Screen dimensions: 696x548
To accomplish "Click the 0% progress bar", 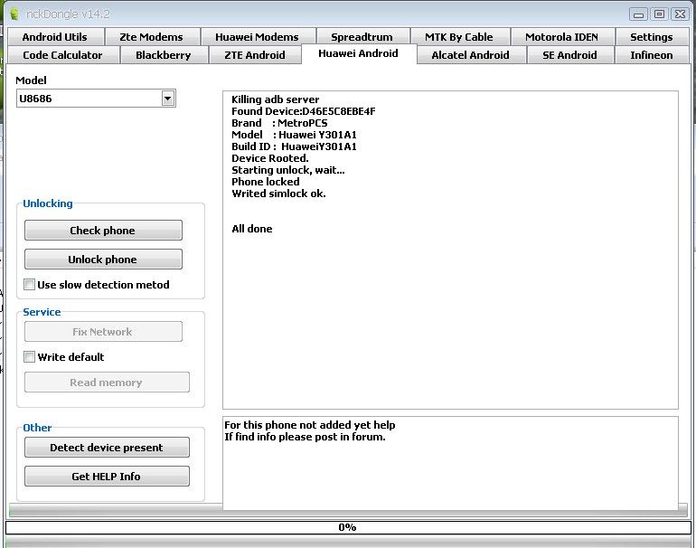I will (x=347, y=527).
